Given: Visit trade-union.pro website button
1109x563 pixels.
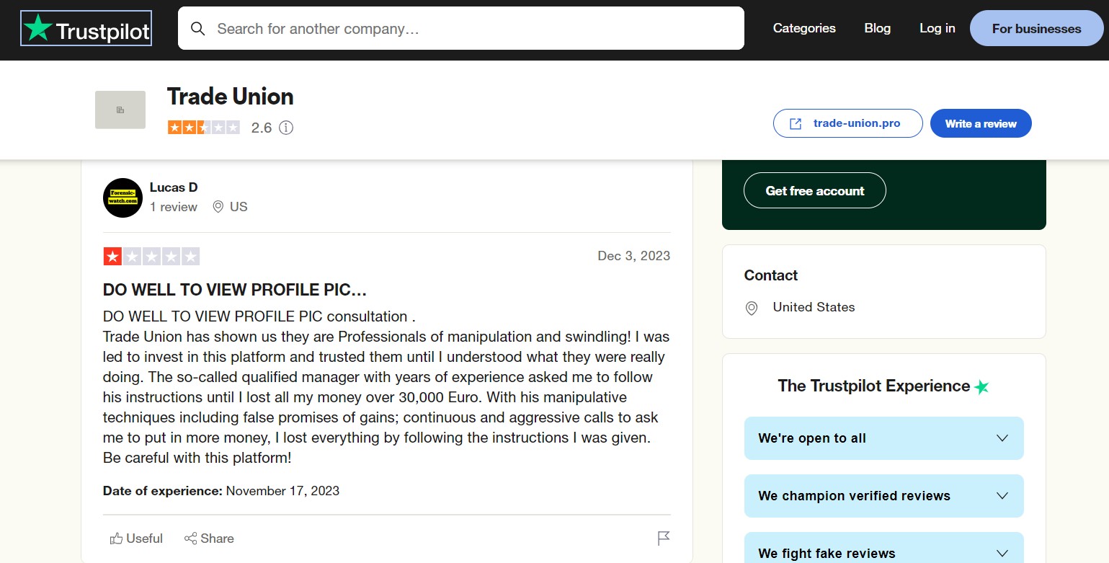Looking at the screenshot, I should point(847,123).
